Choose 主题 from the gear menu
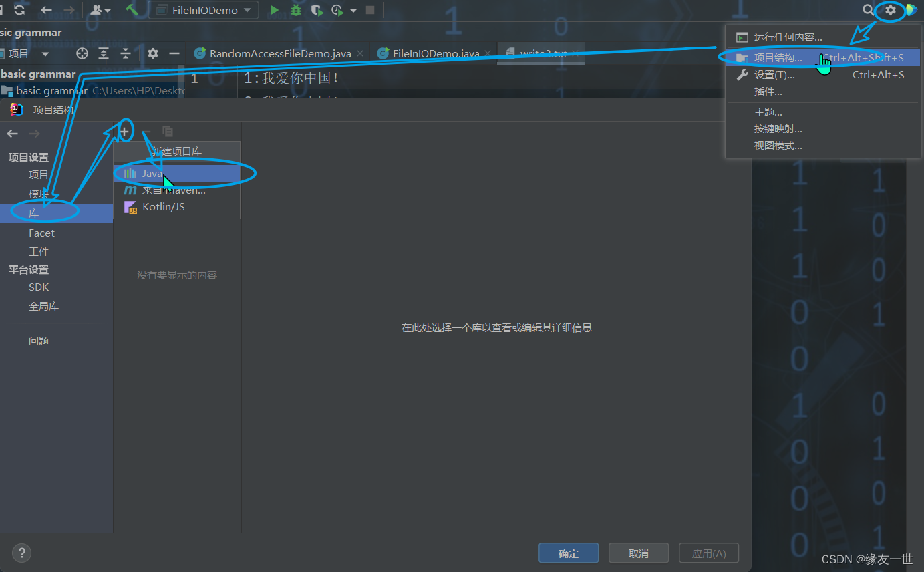This screenshot has width=924, height=572. coord(823,112)
